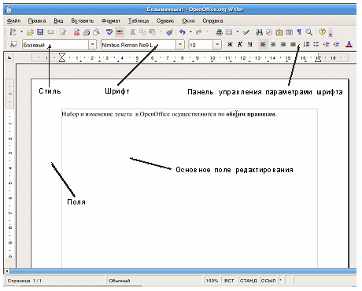Open the Gallery icon
The image size is (362, 291).
pyautogui.click(x=279, y=32)
